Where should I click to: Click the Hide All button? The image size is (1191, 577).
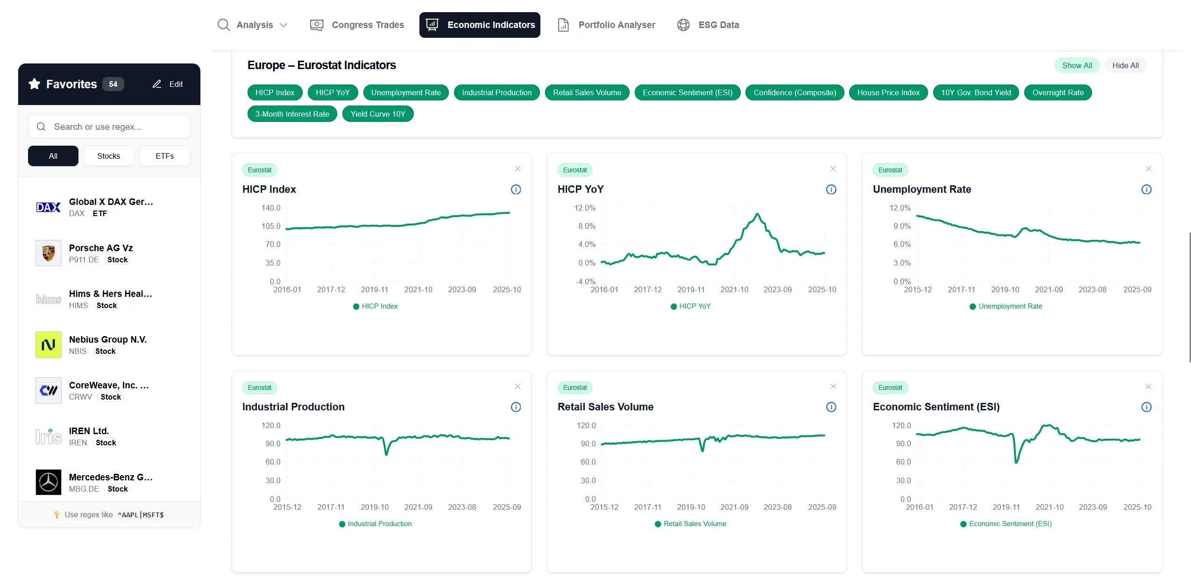1126,65
